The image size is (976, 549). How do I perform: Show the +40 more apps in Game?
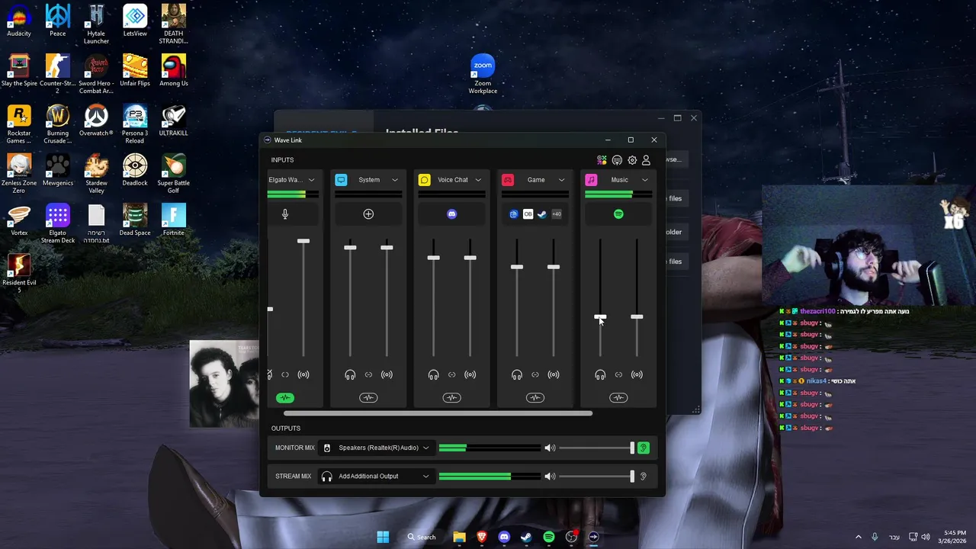(x=557, y=214)
